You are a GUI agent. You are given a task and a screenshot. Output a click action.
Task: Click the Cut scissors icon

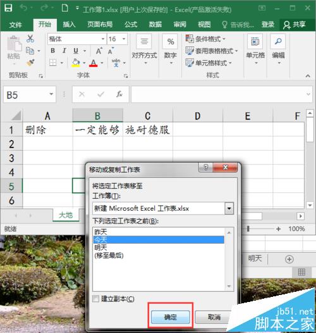30,39
